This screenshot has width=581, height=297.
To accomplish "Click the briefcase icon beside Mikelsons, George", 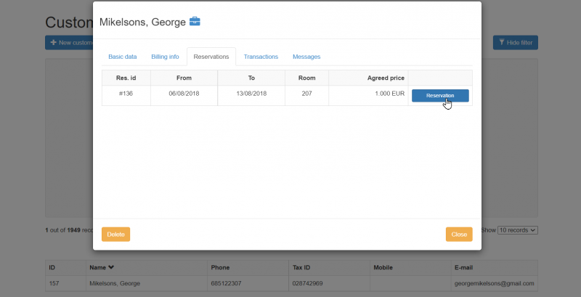I will [x=195, y=22].
